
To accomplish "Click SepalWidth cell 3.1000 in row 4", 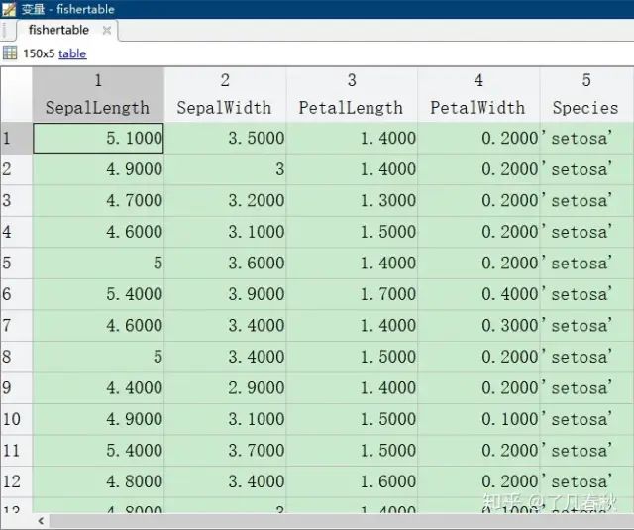I will [225, 232].
